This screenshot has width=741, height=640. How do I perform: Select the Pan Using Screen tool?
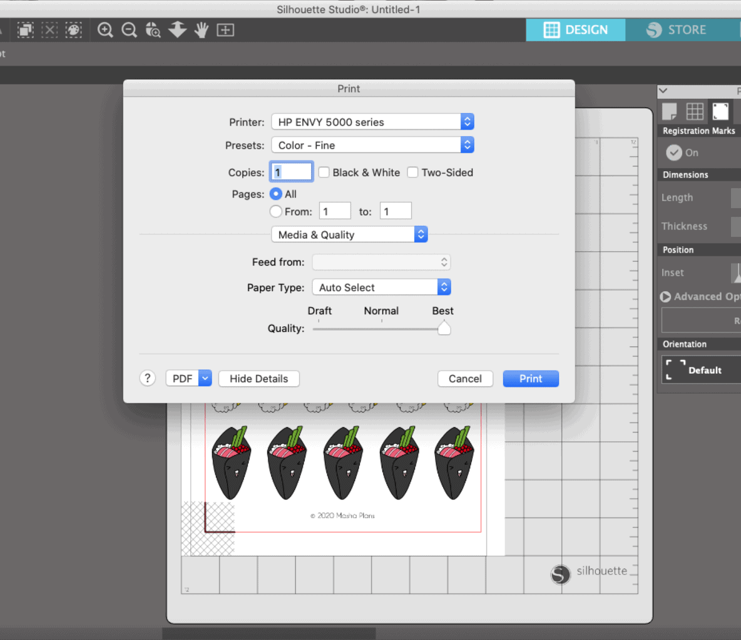201,29
